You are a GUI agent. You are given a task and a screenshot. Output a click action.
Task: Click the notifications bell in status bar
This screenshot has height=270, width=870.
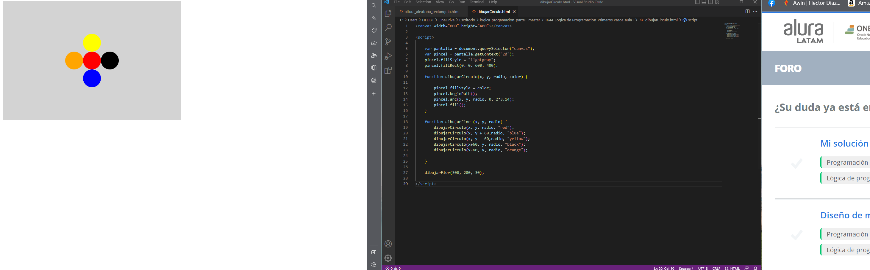click(x=755, y=268)
